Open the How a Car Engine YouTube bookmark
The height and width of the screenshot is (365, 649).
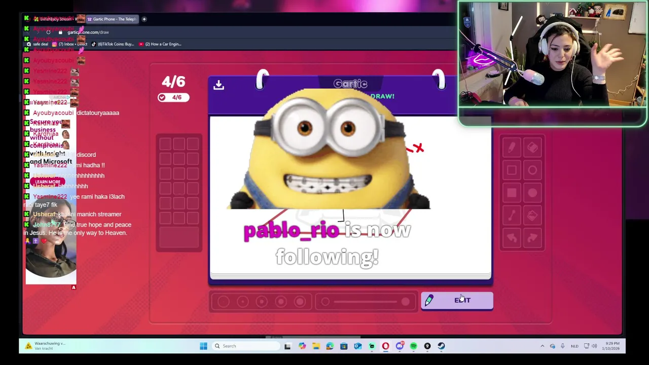[159, 44]
